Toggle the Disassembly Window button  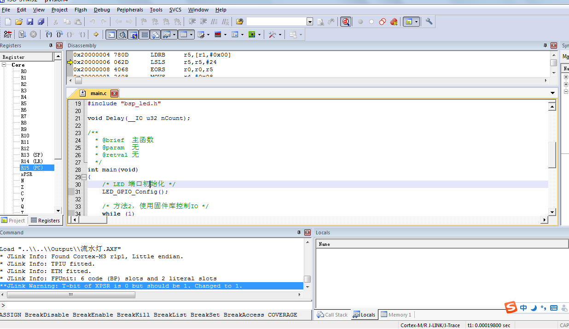(122, 34)
